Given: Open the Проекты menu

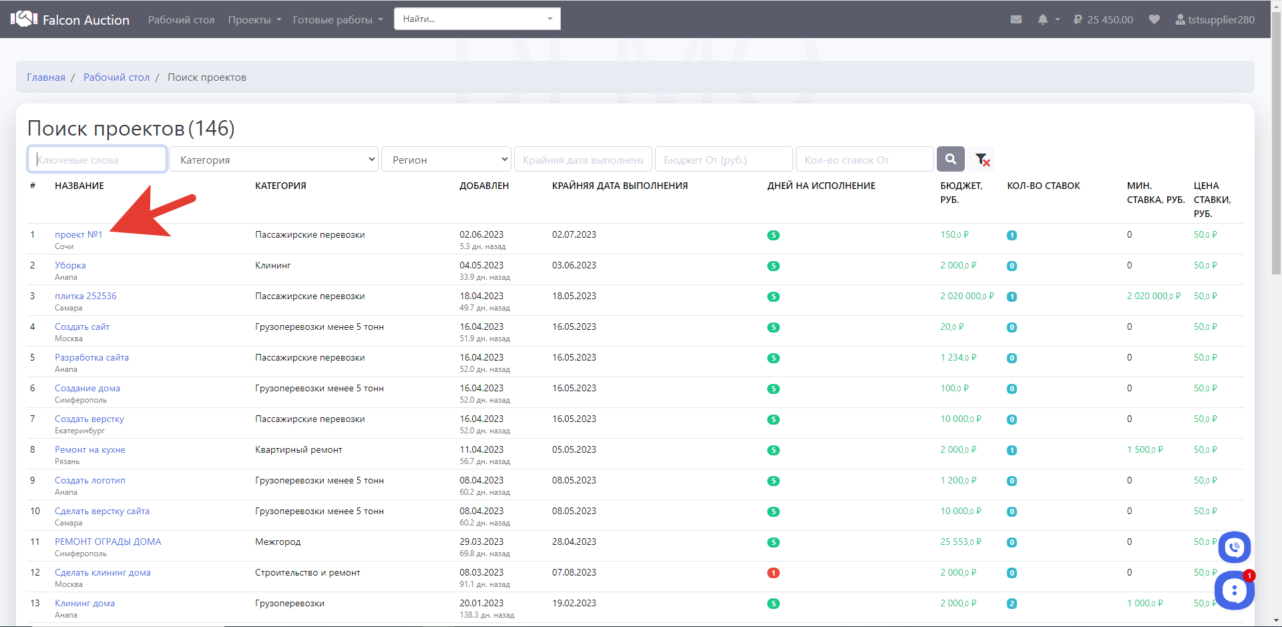Looking at the screenshot, I should pyautogui.click(x=254, y=20).
